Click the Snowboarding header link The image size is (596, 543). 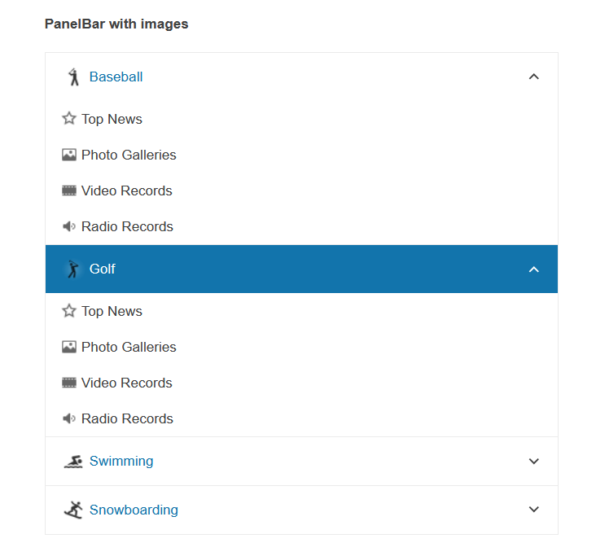[134, 510]
